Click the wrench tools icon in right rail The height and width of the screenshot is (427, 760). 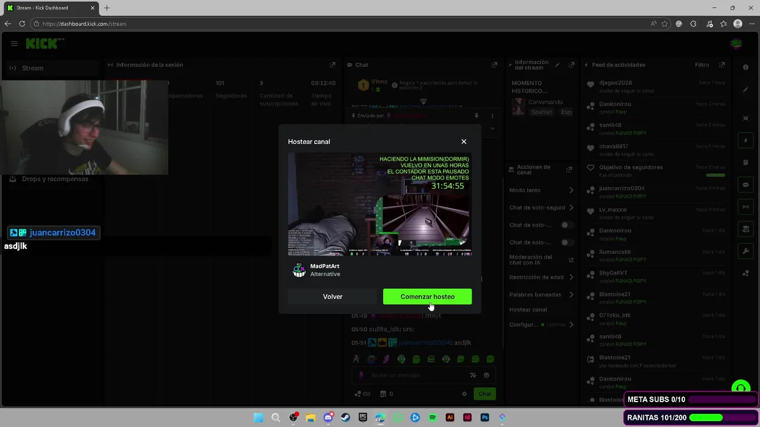click(746, 251)
